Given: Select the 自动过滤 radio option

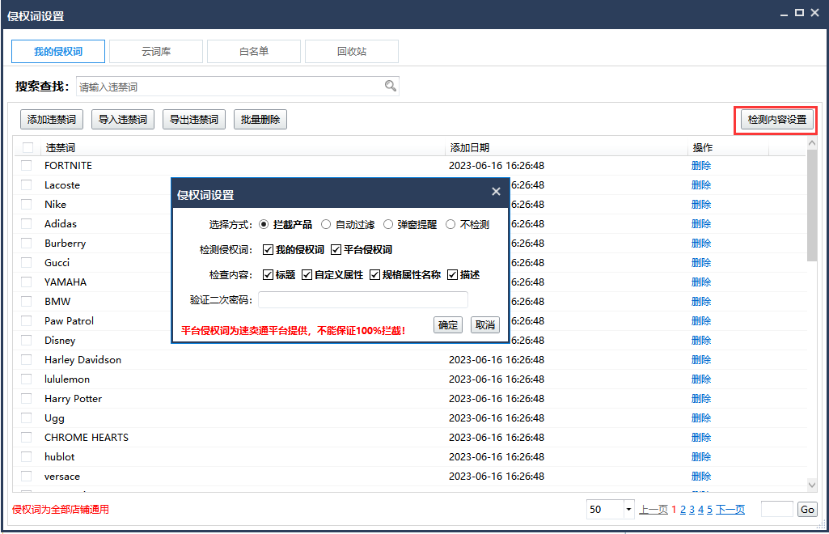Looking at the screenshot, I should pos(326,225).
